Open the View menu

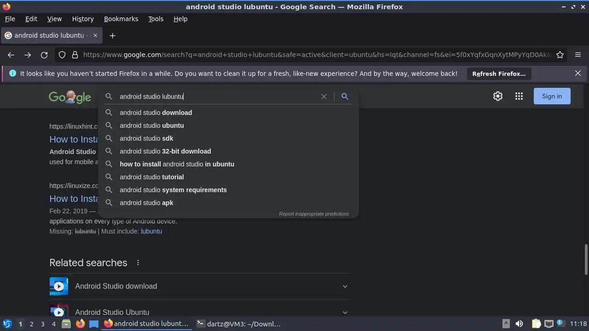[54, 19]
